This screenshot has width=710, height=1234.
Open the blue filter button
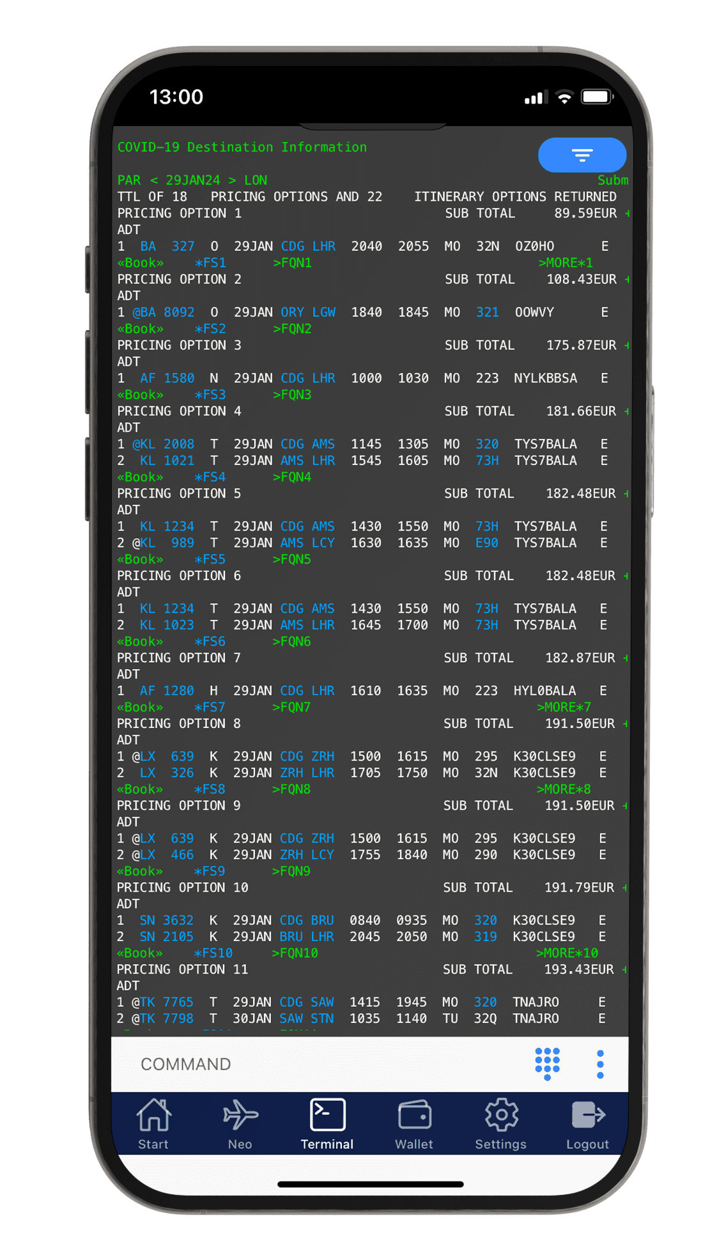(x=582, y=155)
